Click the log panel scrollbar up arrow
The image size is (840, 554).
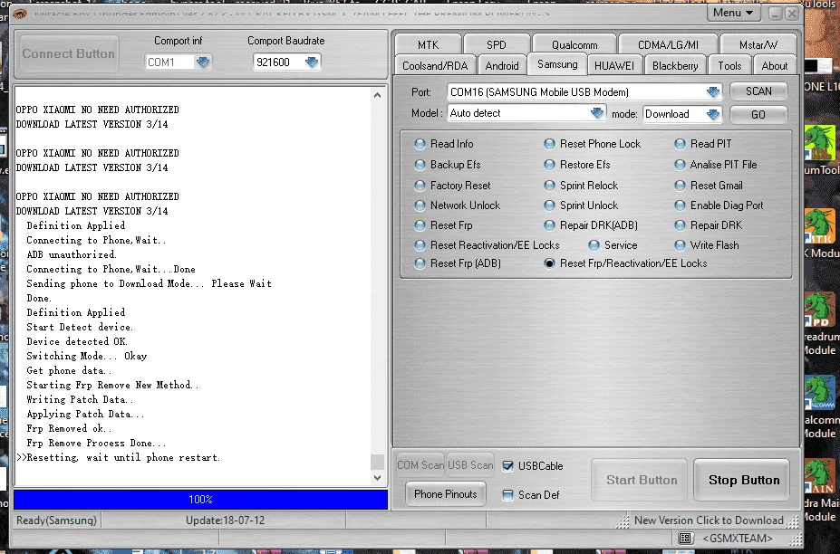pos(377,95)
